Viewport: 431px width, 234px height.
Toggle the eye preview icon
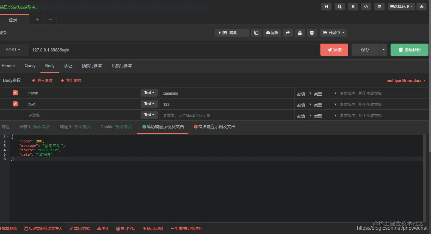(x=422, y=7)
